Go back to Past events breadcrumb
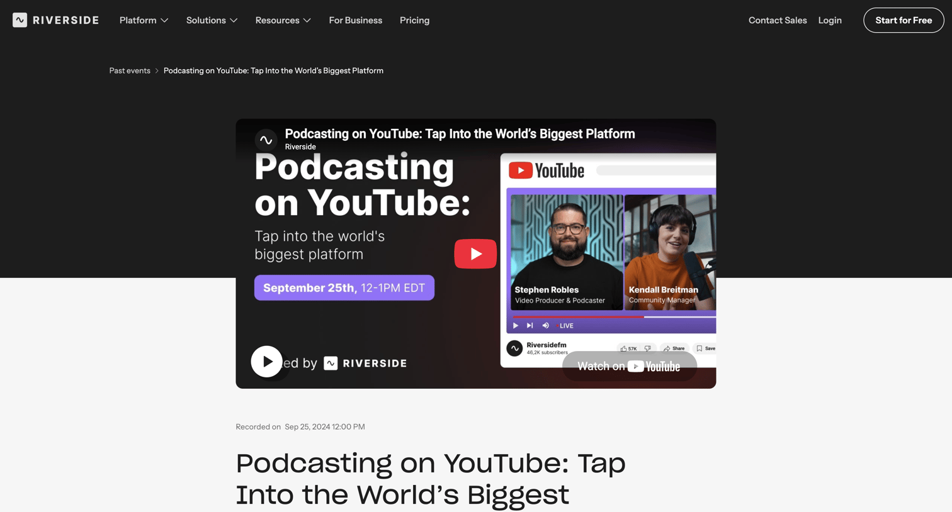 [130, 70]
